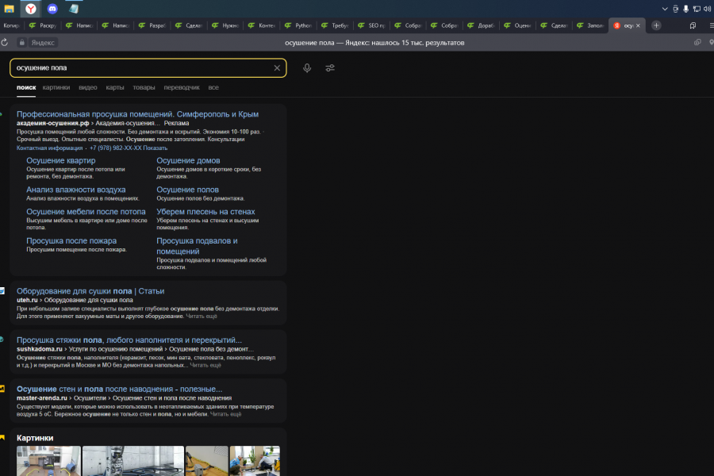Open Осушение полов sitelink
Viewport: 714px width, 476px height.
coord(187,190)
